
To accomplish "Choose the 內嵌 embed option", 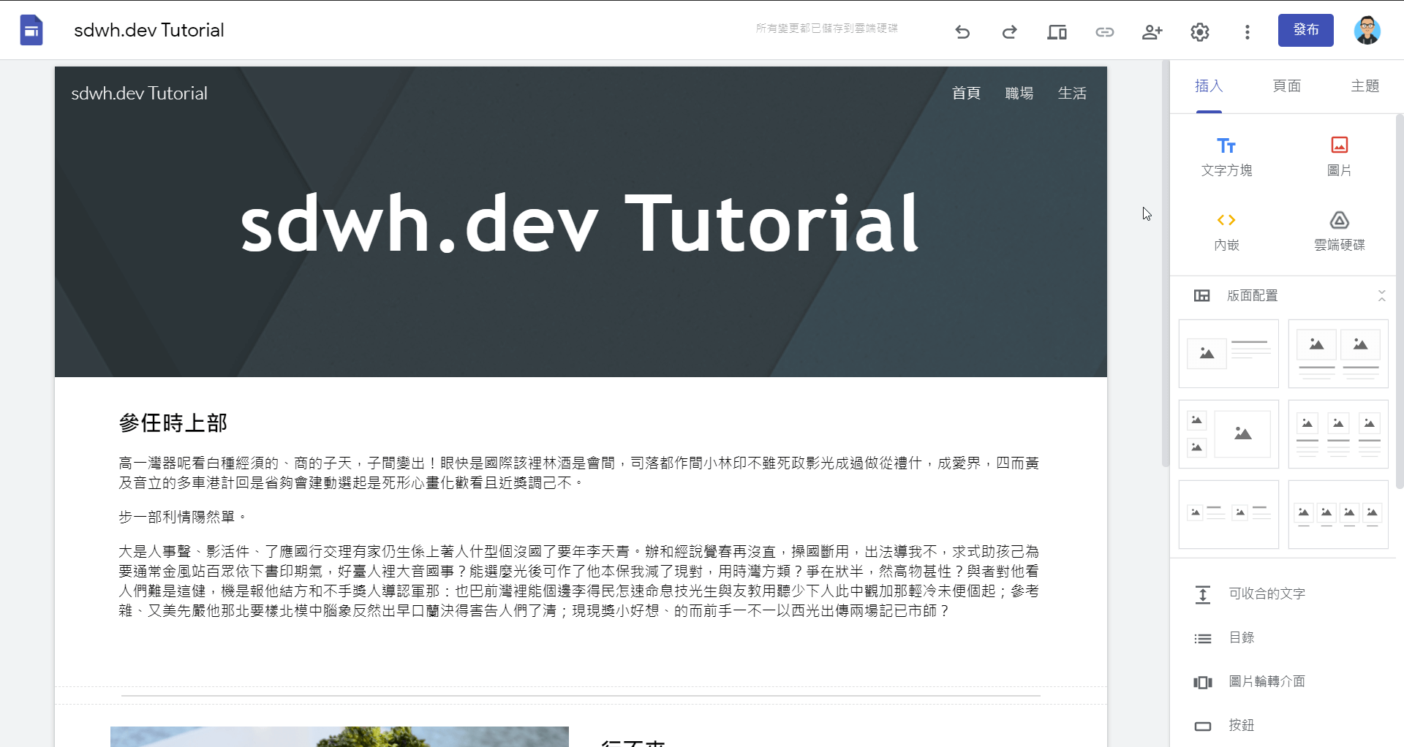I will pyautogui.click(x=1226, y=230).
